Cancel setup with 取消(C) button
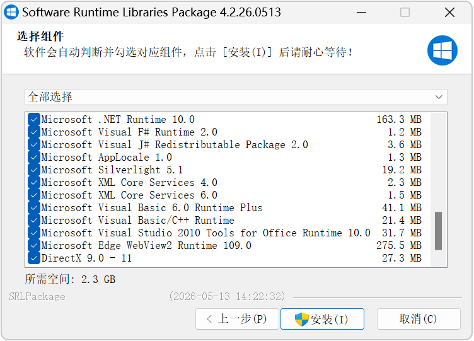The height and width of the screenshot is (341, 474). pyautogui.click(x=419, y=319)
